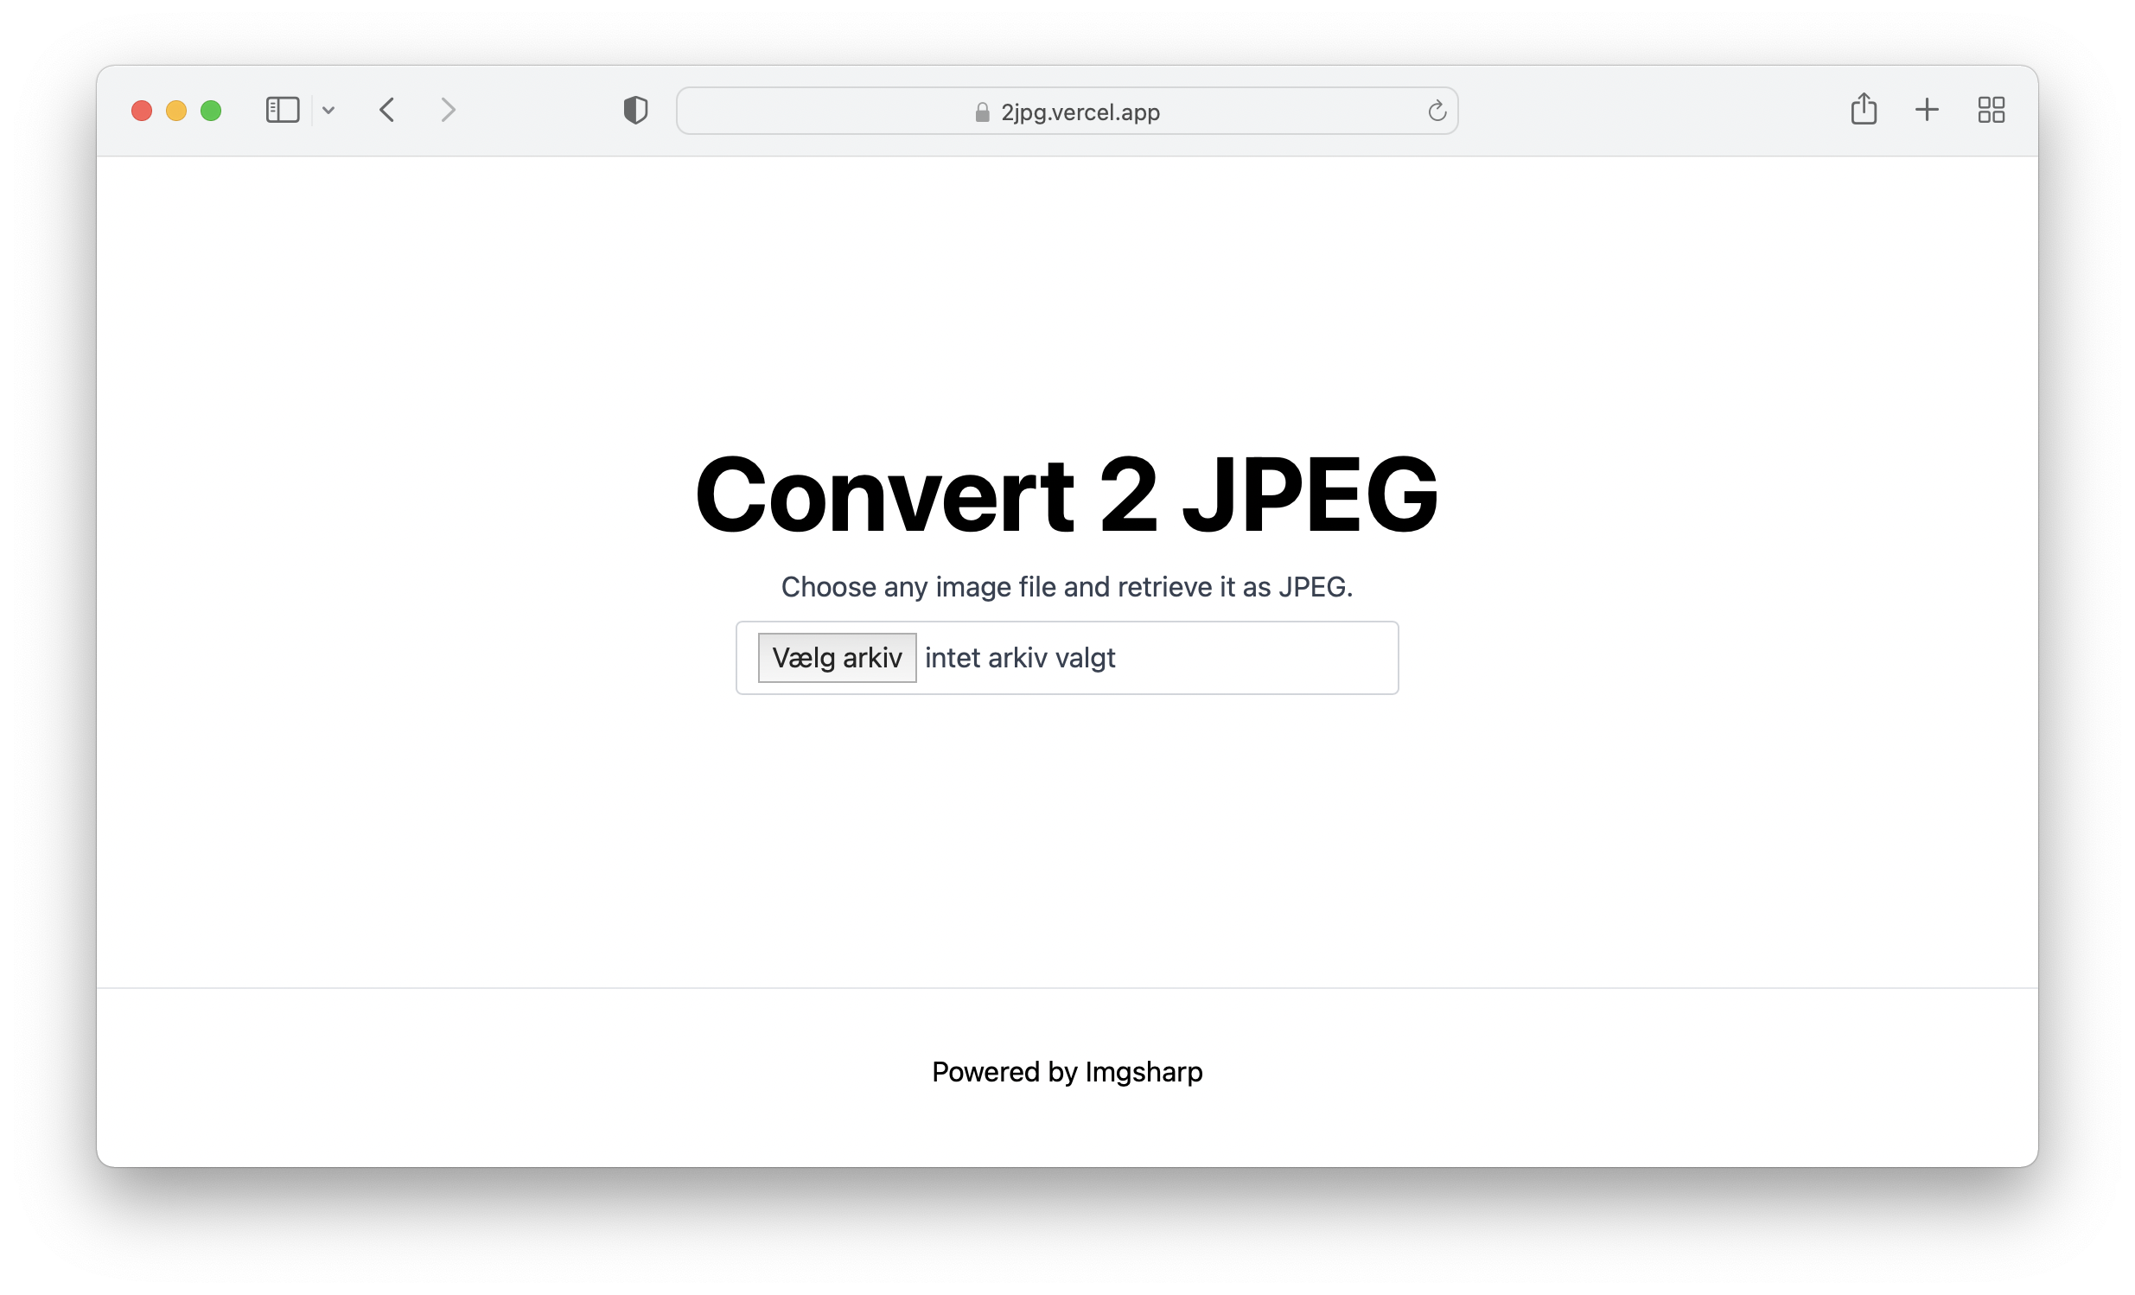Go forward with the forward arrow
This screenshot has height=1295, width=2135.
click(448, 110)
